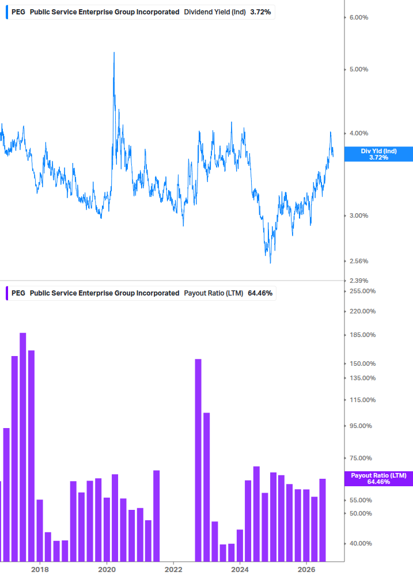
Task: Click the blue Div Yld (Ind) 3.72% axis tag
Action: click(x=378, y=154)
